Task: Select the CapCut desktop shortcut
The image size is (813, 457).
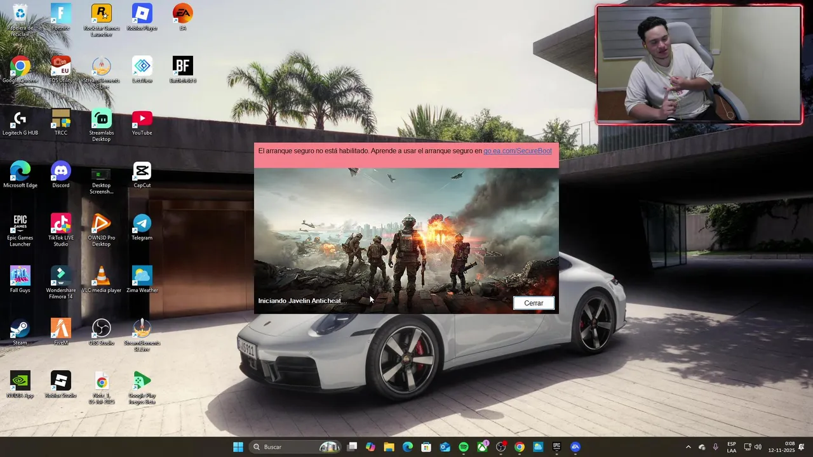Action: coord(142,175)
